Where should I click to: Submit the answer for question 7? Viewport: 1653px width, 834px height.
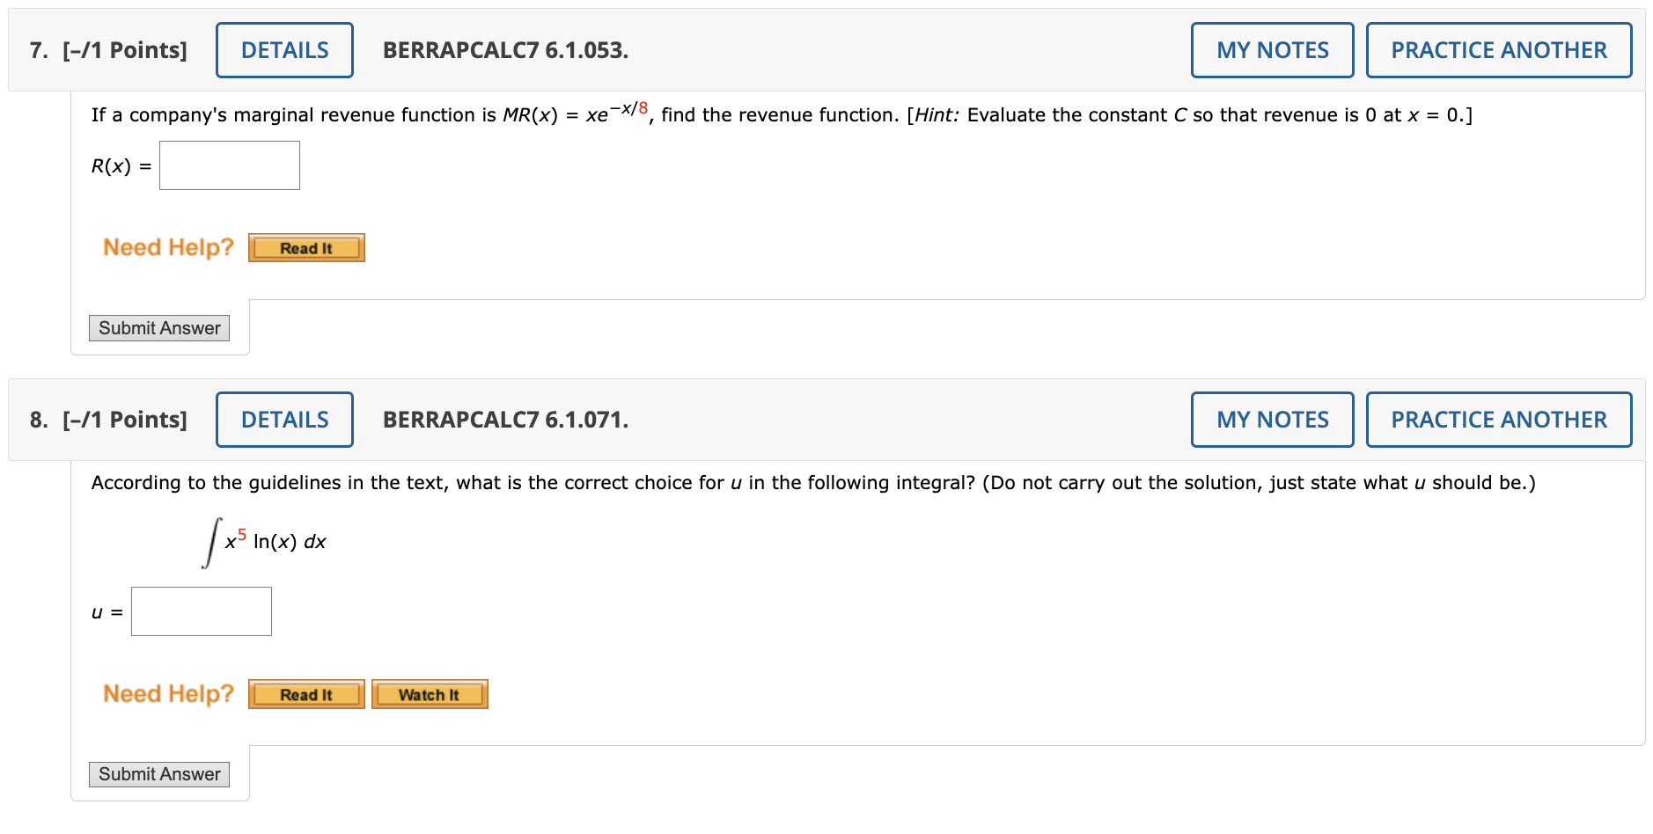[158, 327]
